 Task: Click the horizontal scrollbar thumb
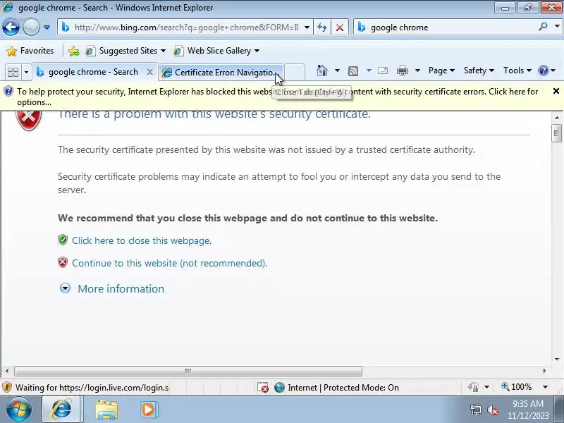(188, 371)
